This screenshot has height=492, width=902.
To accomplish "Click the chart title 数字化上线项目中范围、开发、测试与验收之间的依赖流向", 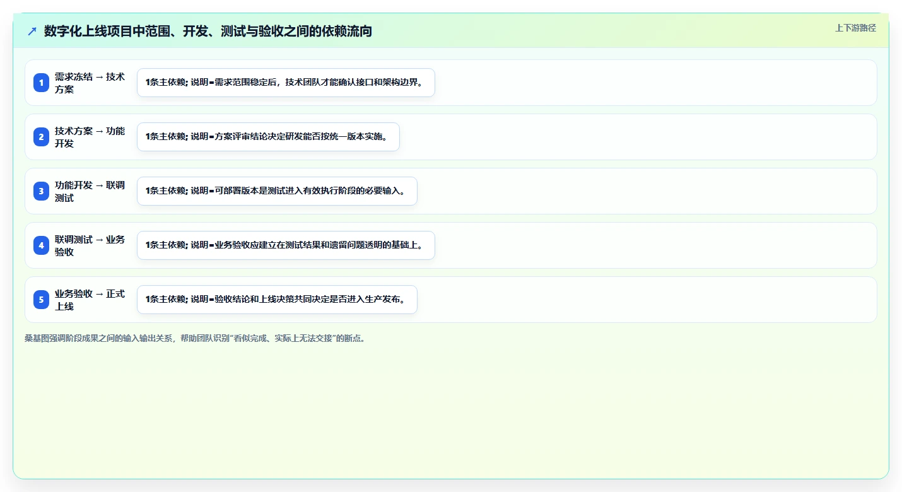I will pos(208,32).
